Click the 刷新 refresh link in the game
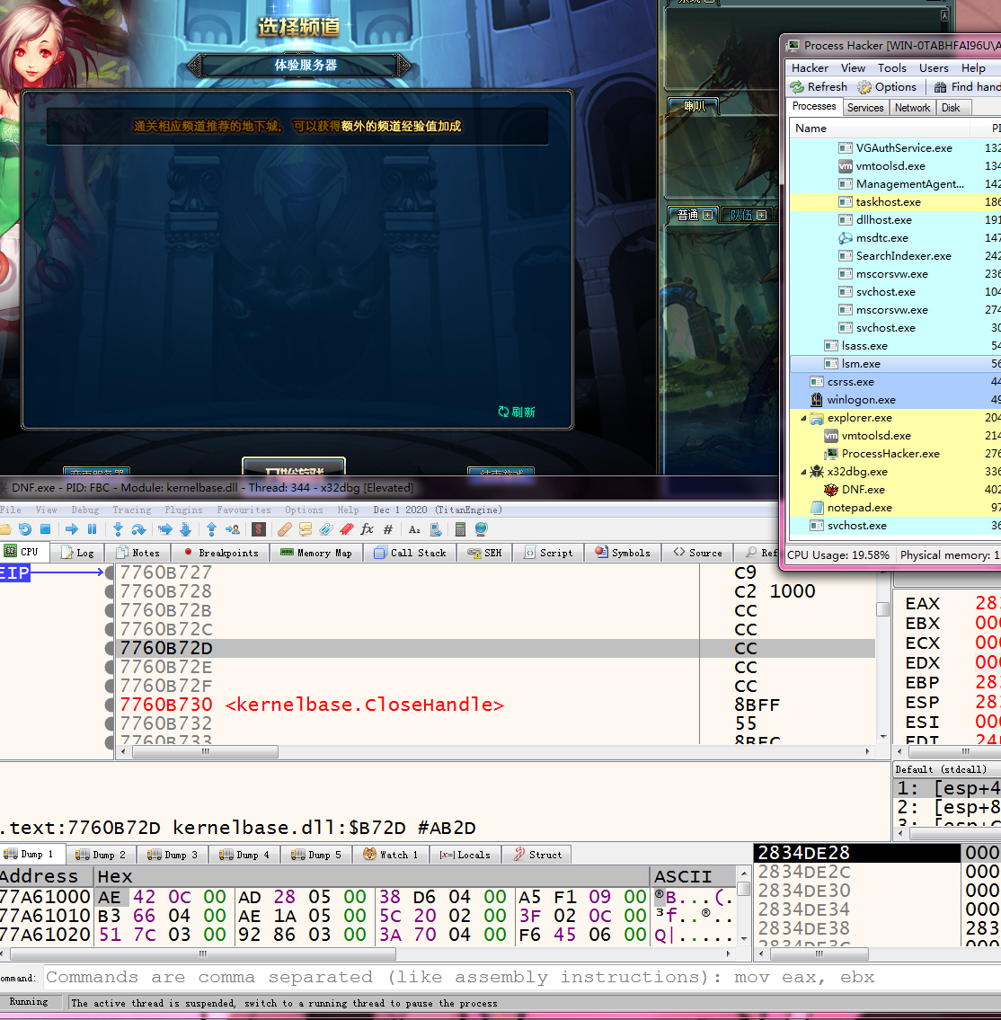The height and width of the screenshot is (1020, 1001). click(x=517, y=412)
